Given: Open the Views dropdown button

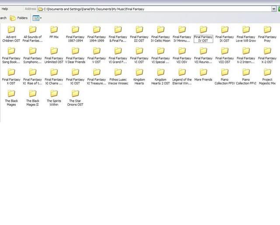Looking at the screenshot, I should click(37, 18).
